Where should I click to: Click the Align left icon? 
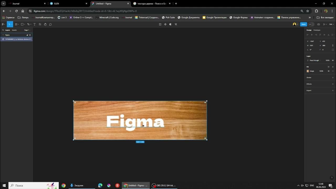coord(308,35)
